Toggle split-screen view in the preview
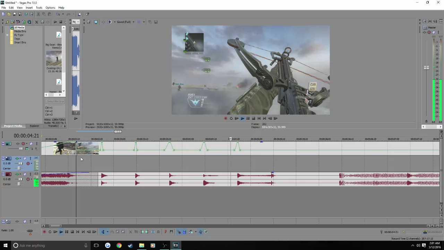Viewport: 444px width, 250px height. point(110,22)
